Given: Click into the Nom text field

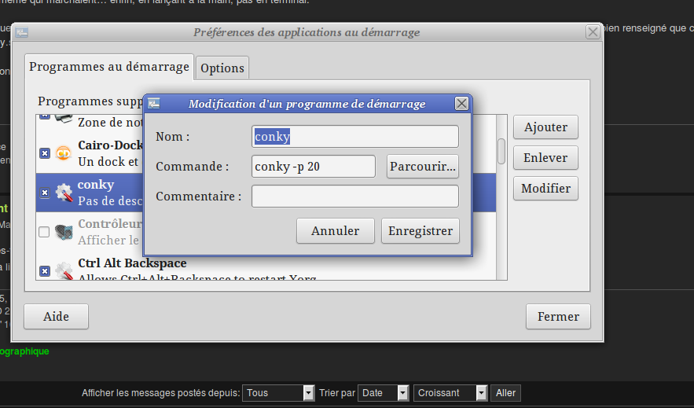Looking at the screenshot, I should [355, 136].
